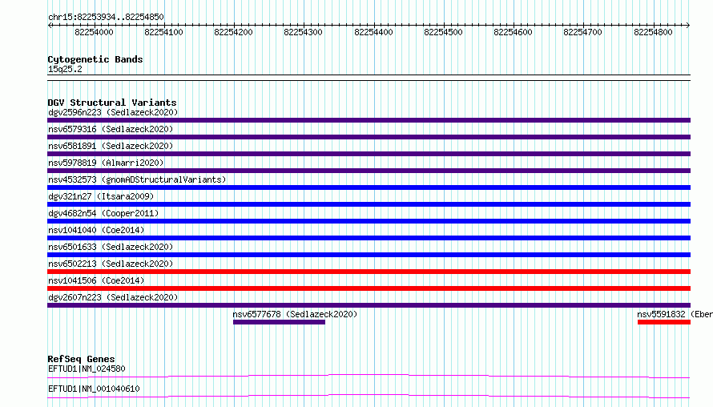
Task: Click the red bar under nsv1041506
Action: click(369, 288)
